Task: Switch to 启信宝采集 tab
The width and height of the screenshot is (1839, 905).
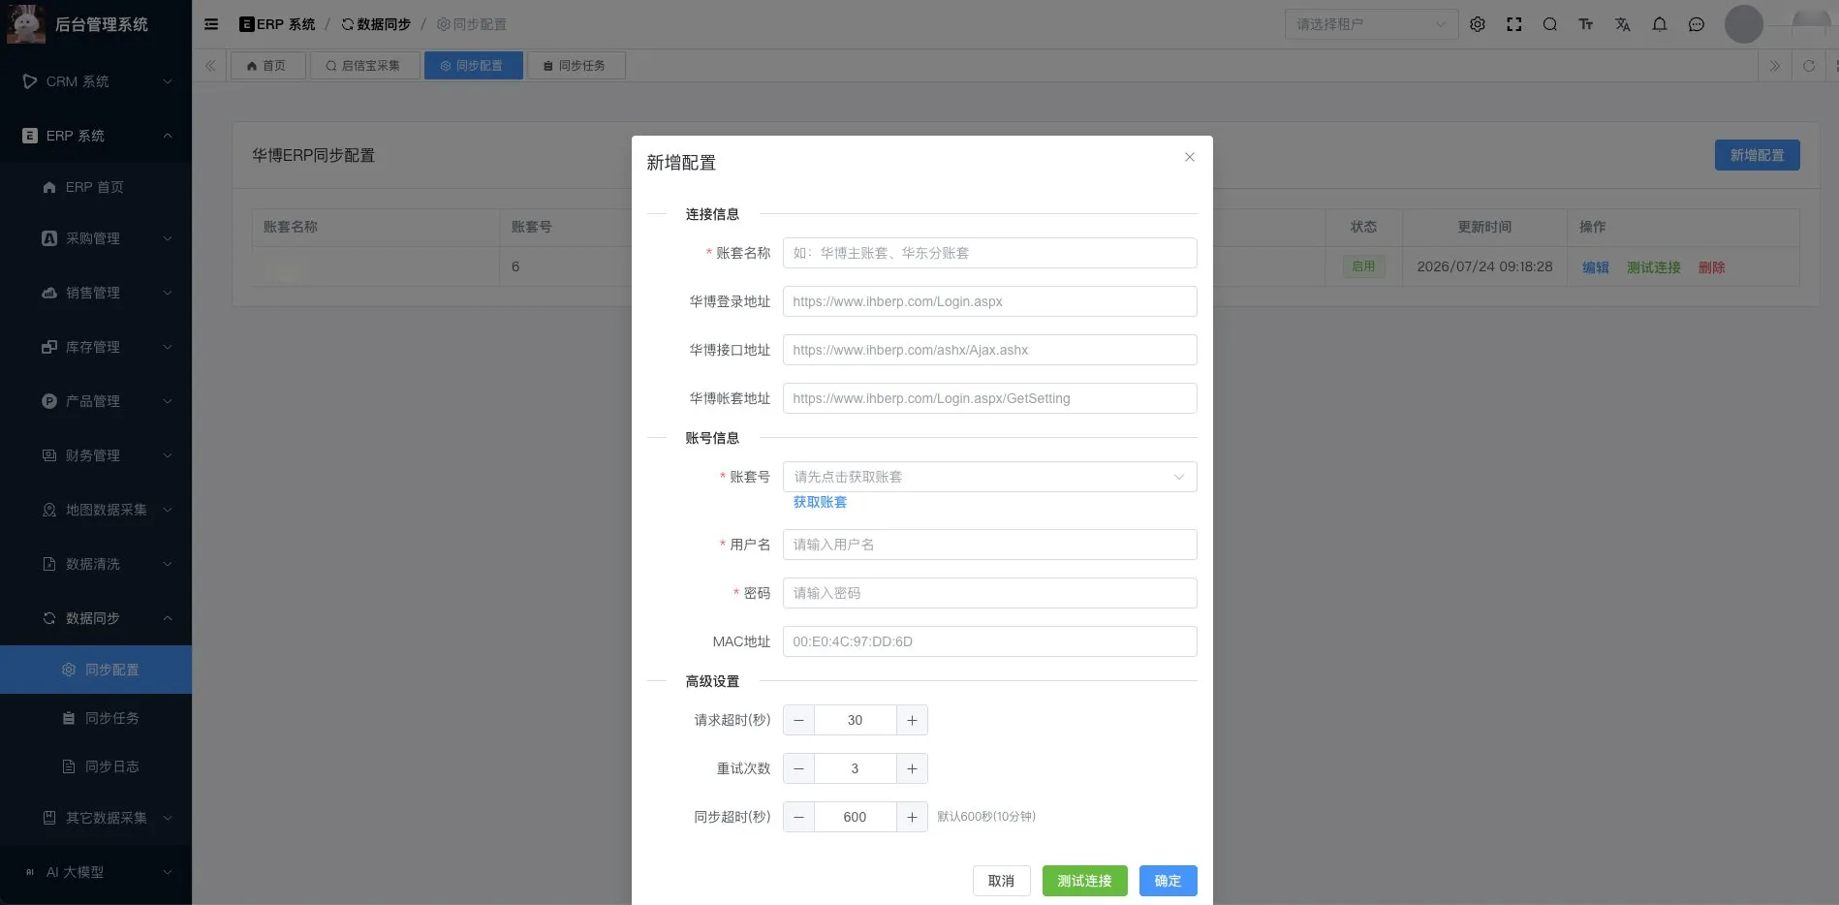Action: tap(364, 66)
